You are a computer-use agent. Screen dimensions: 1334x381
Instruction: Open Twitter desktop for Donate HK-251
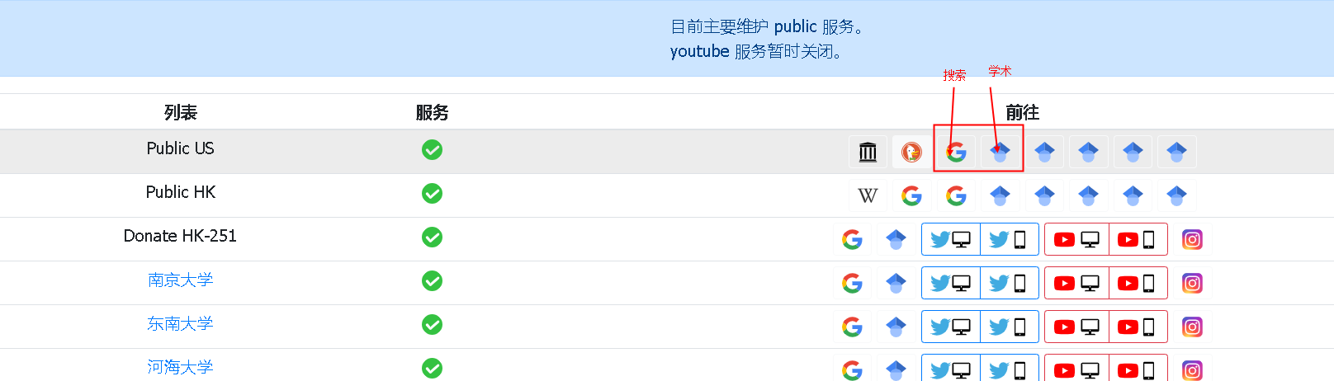pos(950,239)
